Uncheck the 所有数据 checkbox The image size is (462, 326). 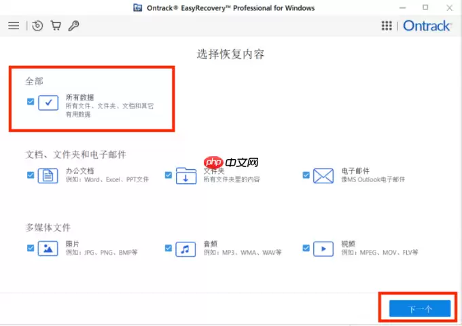(31, 102)
